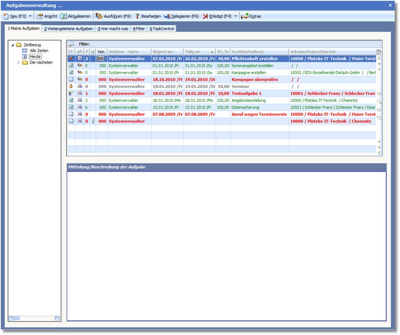The width and height of the screenshot is (400, 335).
Task: Open the dropdown arrow next to Neu (F3)
Action: [31, 16]
